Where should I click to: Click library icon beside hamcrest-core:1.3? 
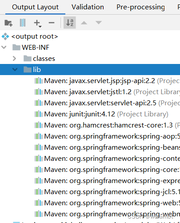[39, 125]
